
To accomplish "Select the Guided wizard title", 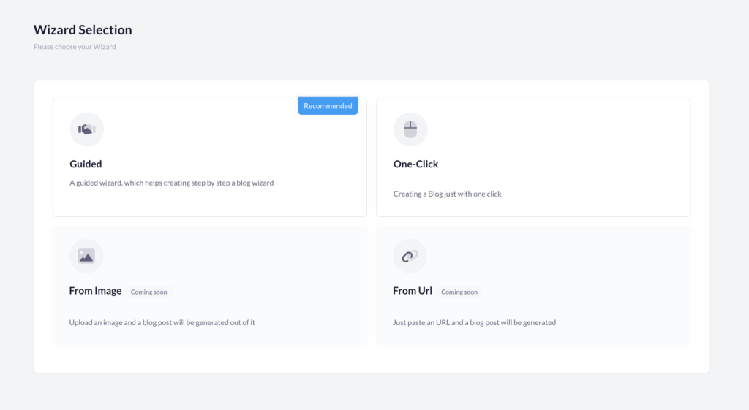I will [x=86, y=164].
